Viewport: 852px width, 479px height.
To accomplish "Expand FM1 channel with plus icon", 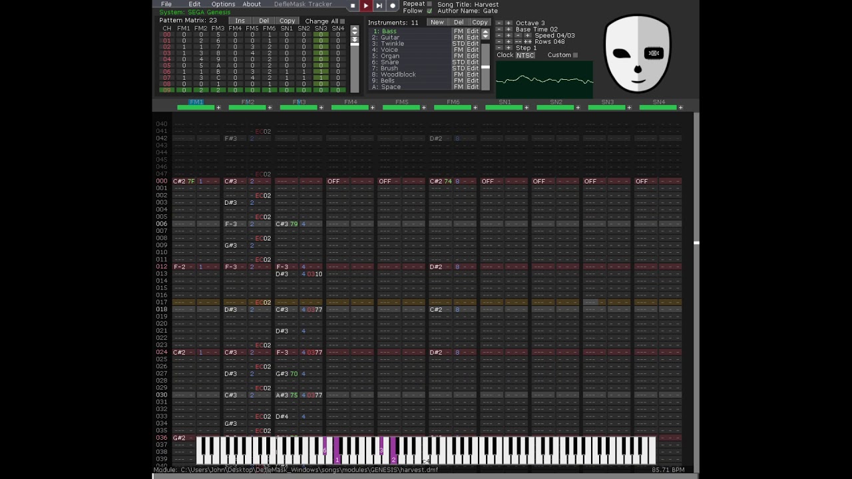I will pyautogui.click(x=218, y=108).
